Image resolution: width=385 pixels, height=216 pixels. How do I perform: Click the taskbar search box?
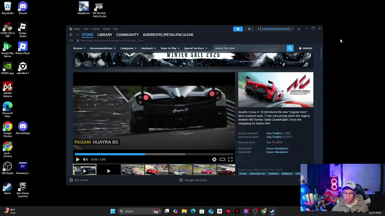coord(140,211)
